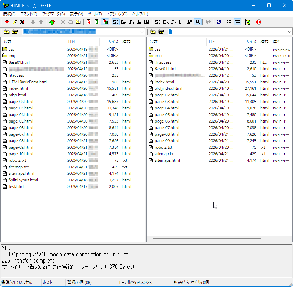Toggle Binary transfer mode button B

97,22
